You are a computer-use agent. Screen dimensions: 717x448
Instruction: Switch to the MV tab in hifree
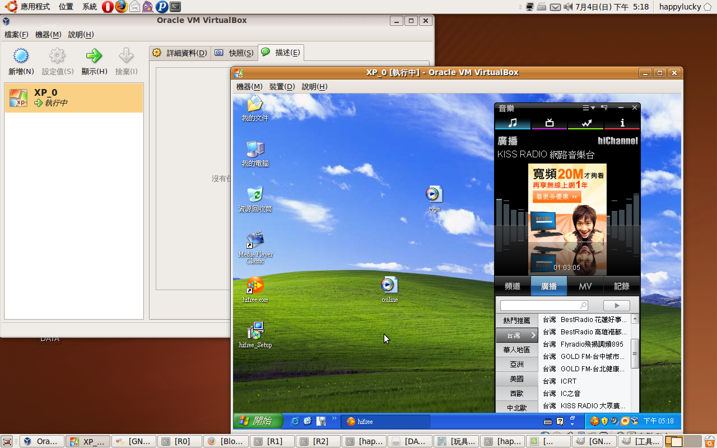point(585,286)
